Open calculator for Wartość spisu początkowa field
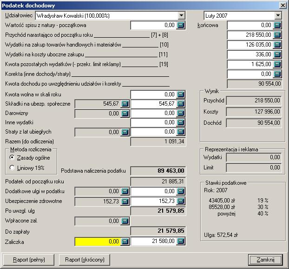This screenshot has width=289, height=269. (181, 25)
